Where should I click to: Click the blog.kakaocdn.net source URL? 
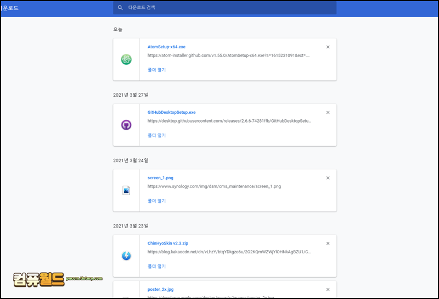(x=229, y=252)
